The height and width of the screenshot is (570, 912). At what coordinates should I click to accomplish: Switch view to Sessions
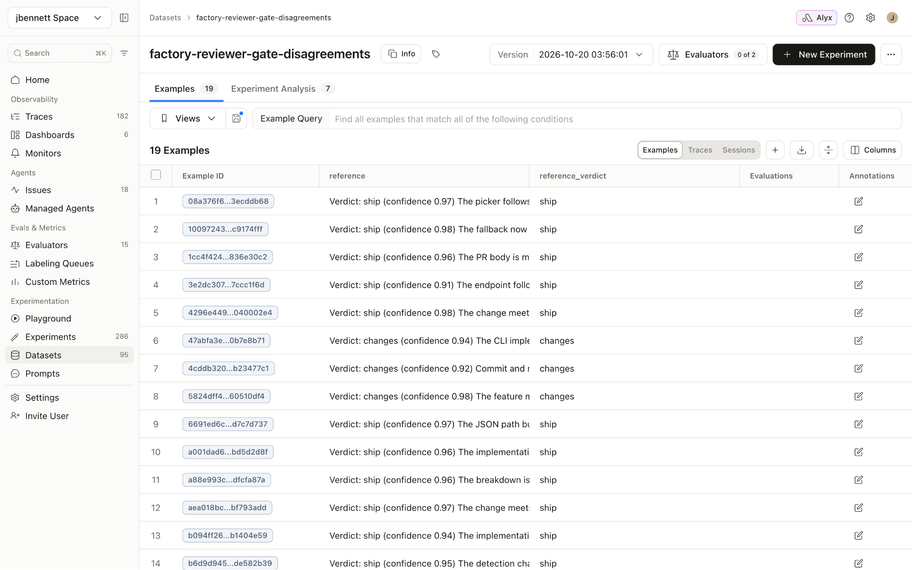739,150
